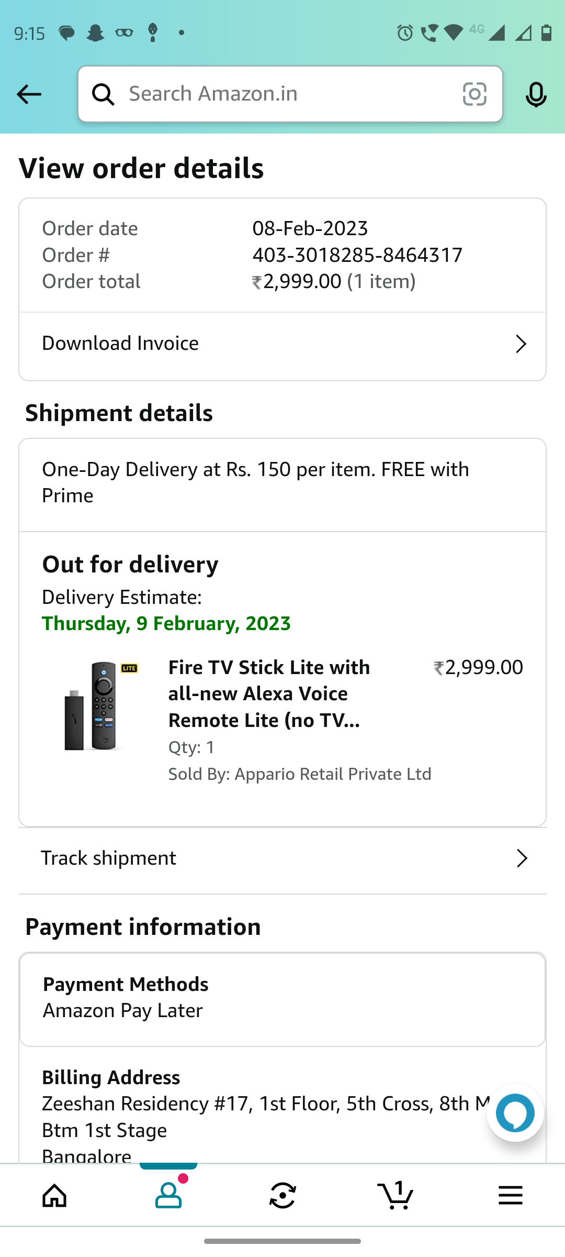
Task: Open the account profile tab
Action: (168, 1195)
